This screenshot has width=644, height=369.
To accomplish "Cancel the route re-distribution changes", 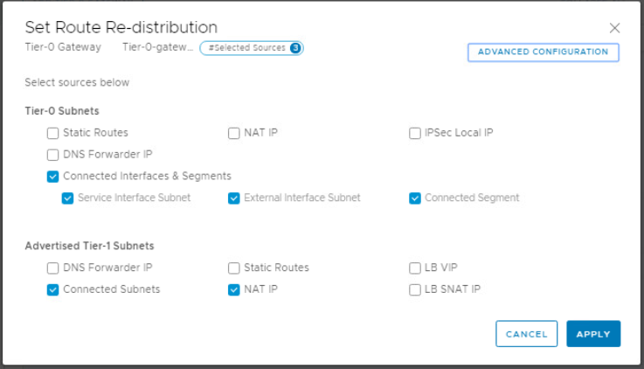I will tap(526, 334).
